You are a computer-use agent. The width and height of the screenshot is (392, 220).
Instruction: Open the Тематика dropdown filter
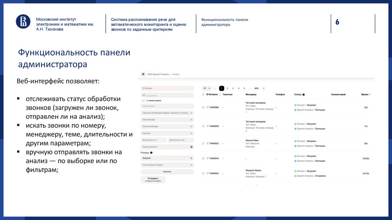[167, 113]
